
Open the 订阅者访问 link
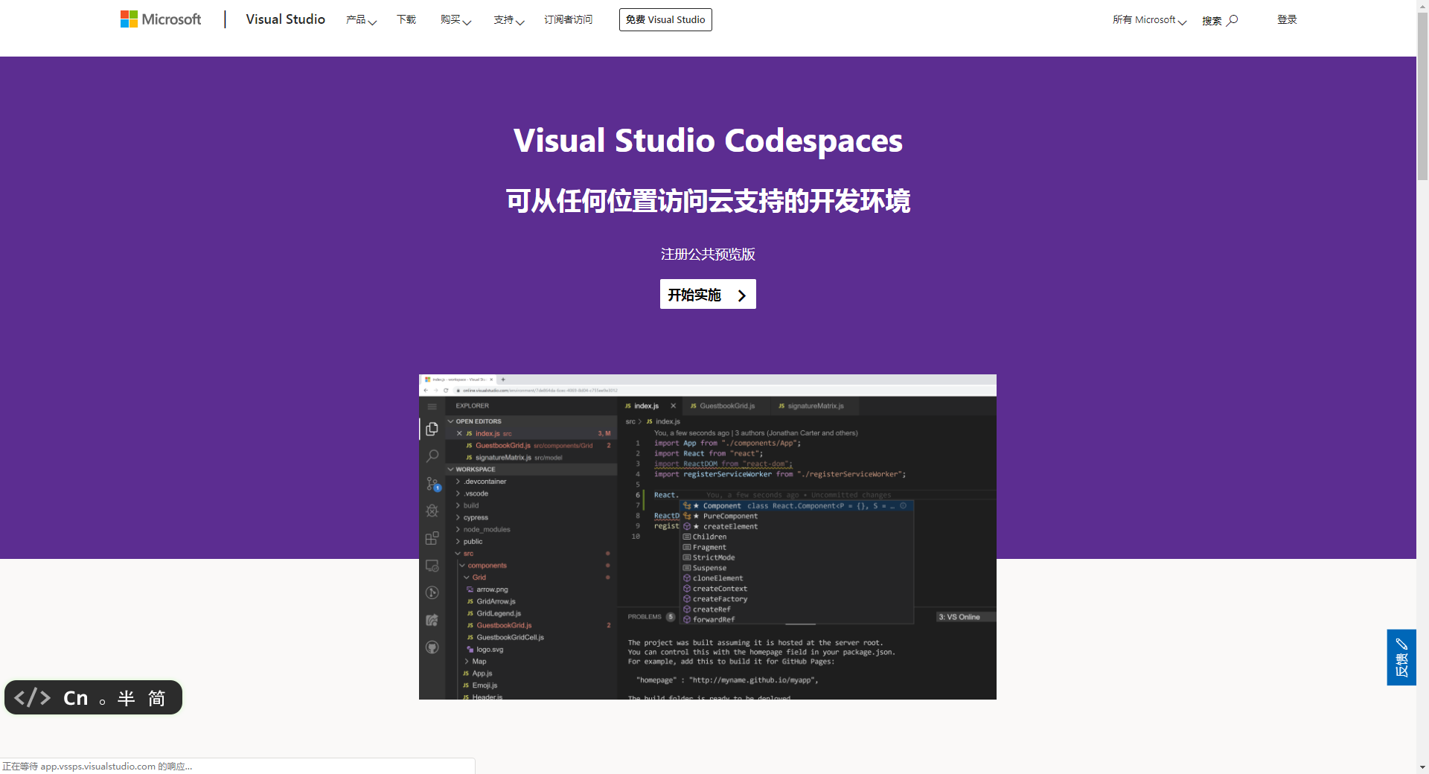coord(568,20)
